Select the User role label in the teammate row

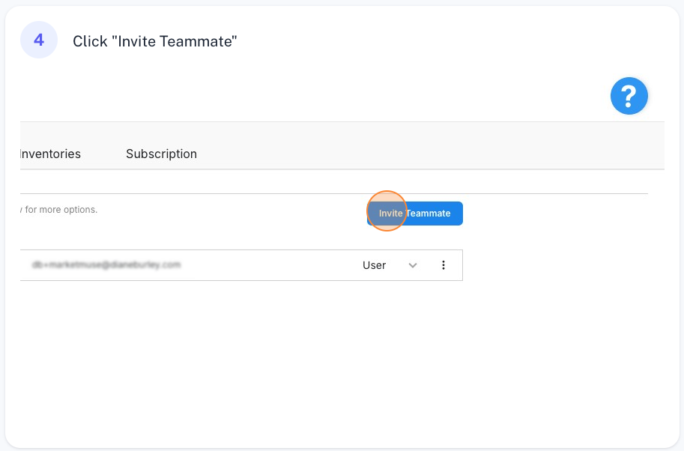[375, 265]
